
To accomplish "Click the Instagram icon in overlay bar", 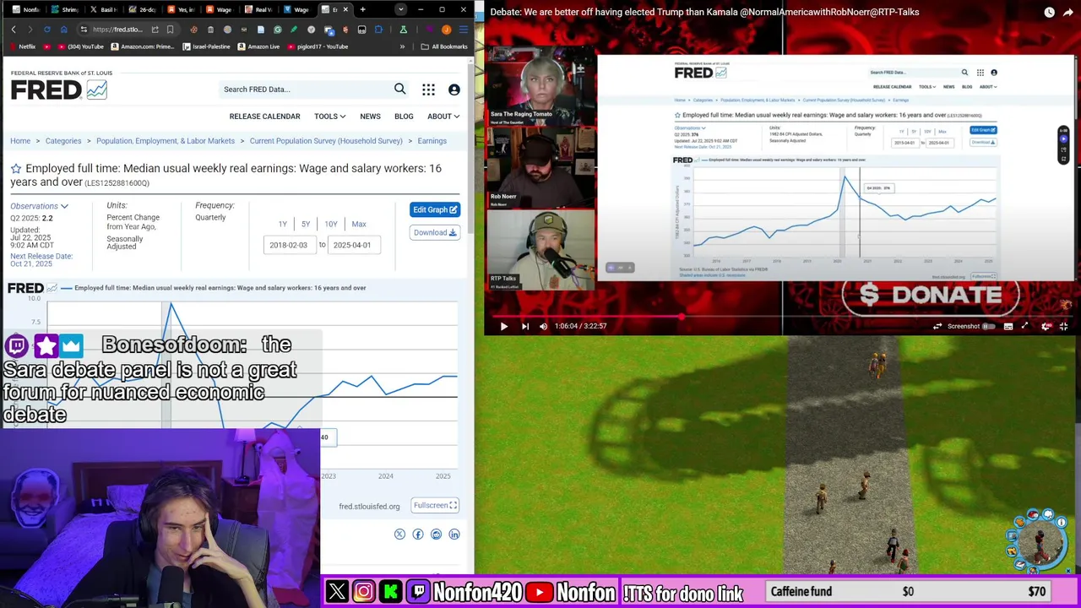I will pos(363,592).
